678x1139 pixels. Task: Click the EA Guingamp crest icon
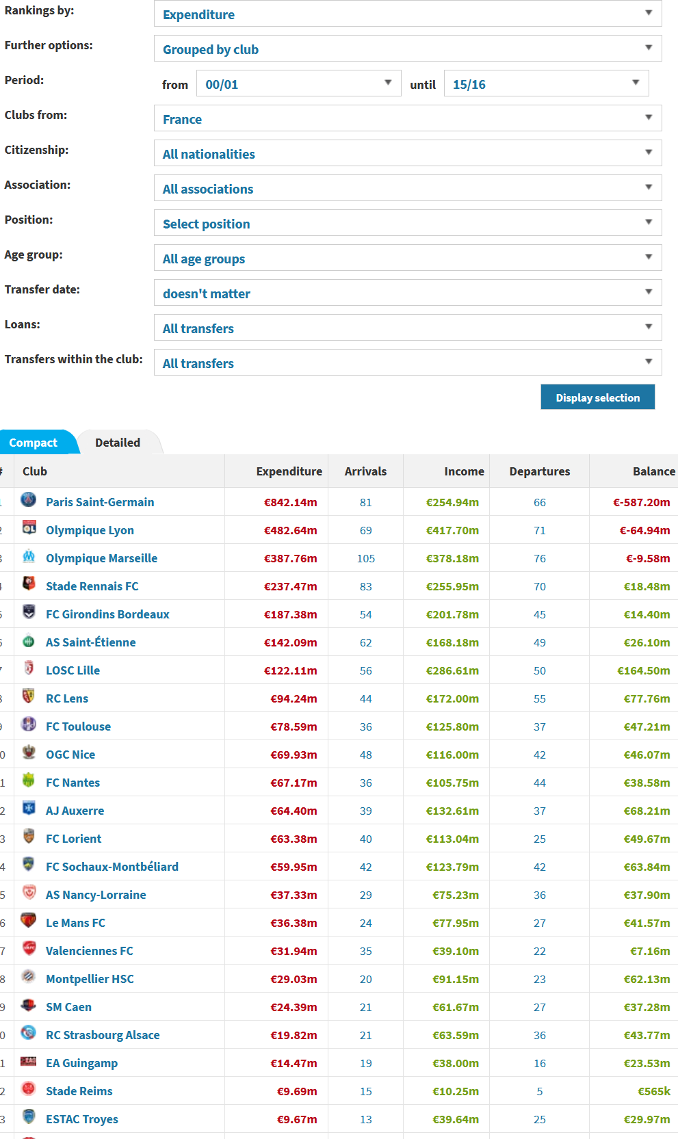[28, 1061]
